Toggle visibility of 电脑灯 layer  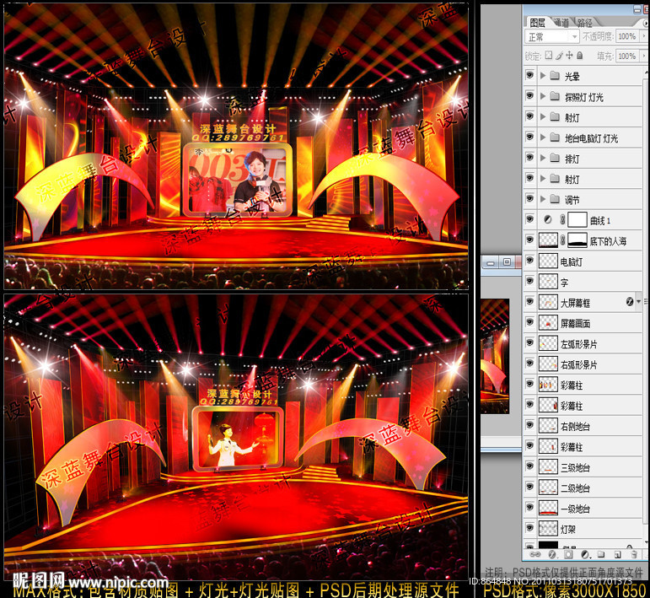[529, 261]
